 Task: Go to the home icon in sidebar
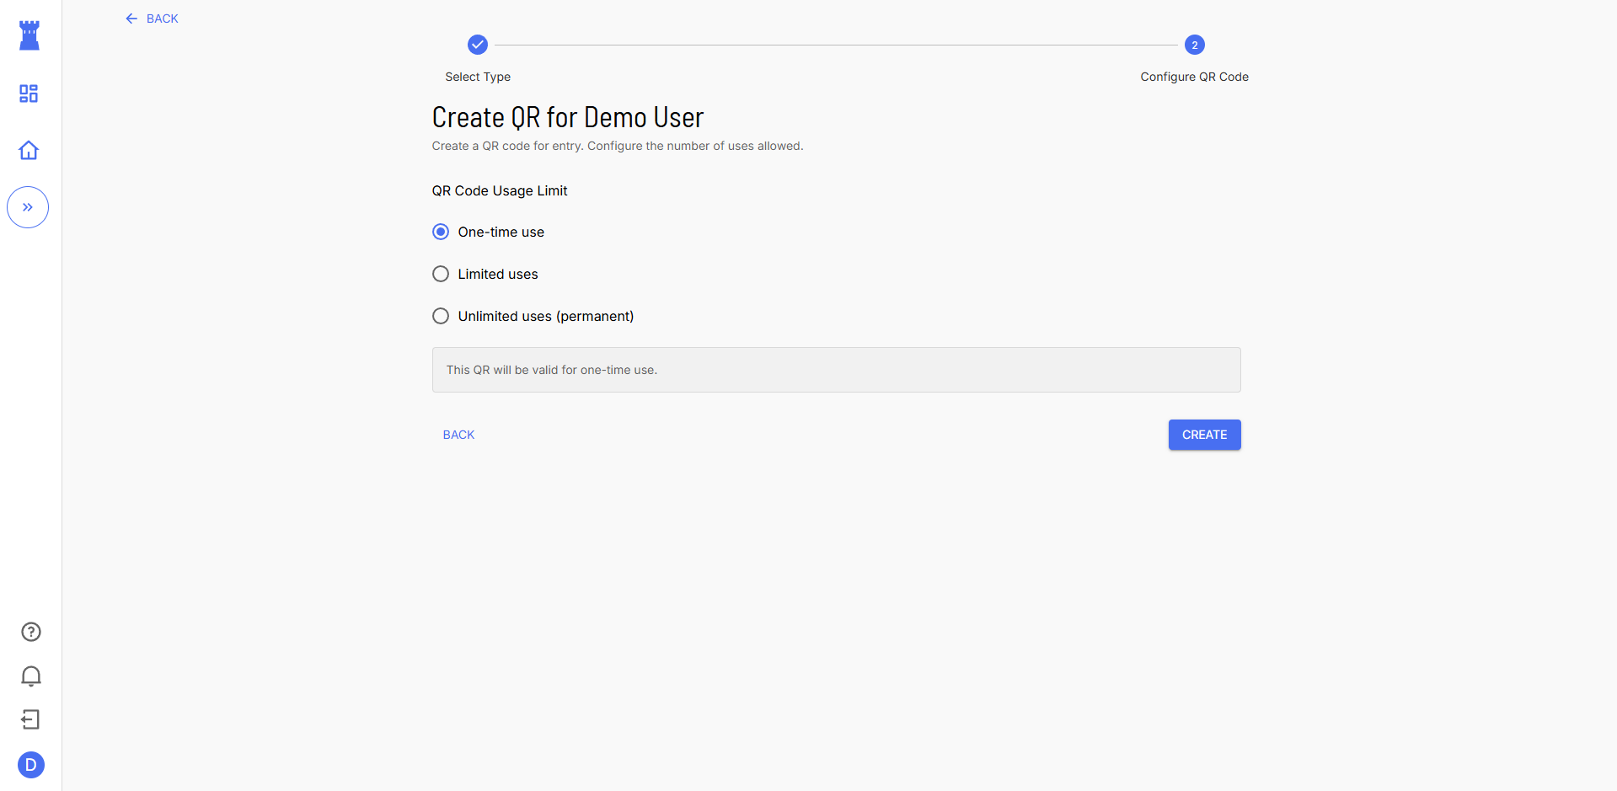coord(29,150)
